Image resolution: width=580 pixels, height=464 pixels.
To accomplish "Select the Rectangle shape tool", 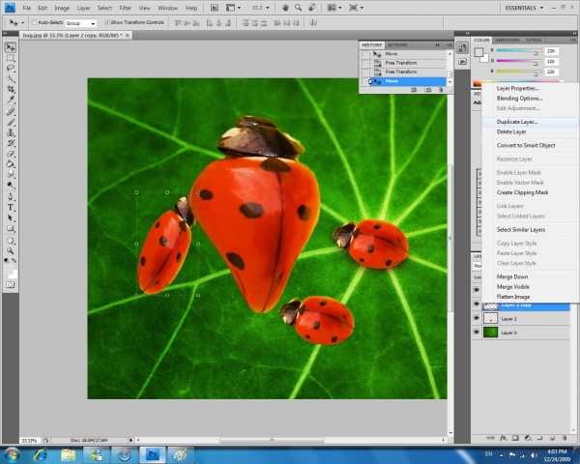I will click(x=11, y=228).
